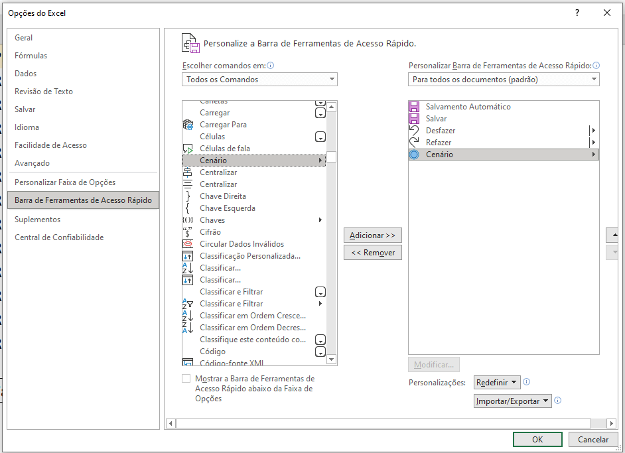
Task: Click the << Remover button
Action: [x=373, y=253]
